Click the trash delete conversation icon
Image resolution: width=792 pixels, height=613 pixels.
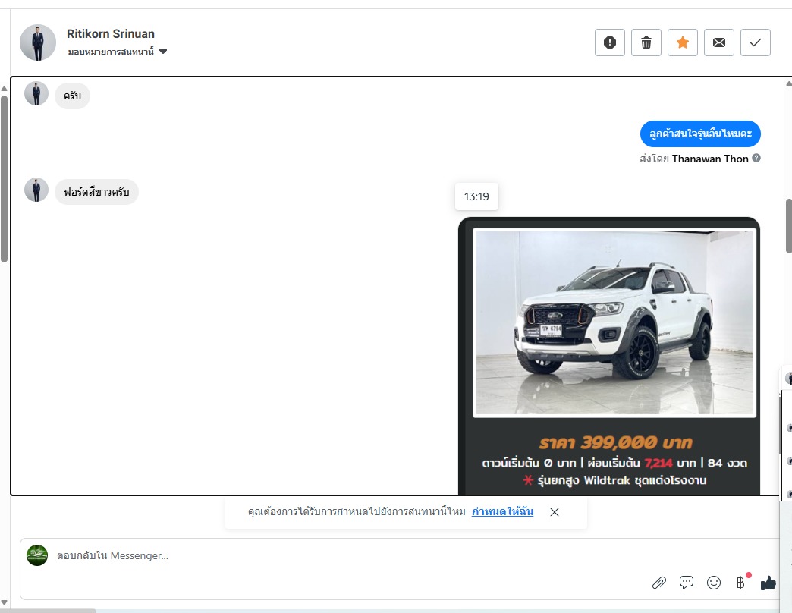click(646, 42)
